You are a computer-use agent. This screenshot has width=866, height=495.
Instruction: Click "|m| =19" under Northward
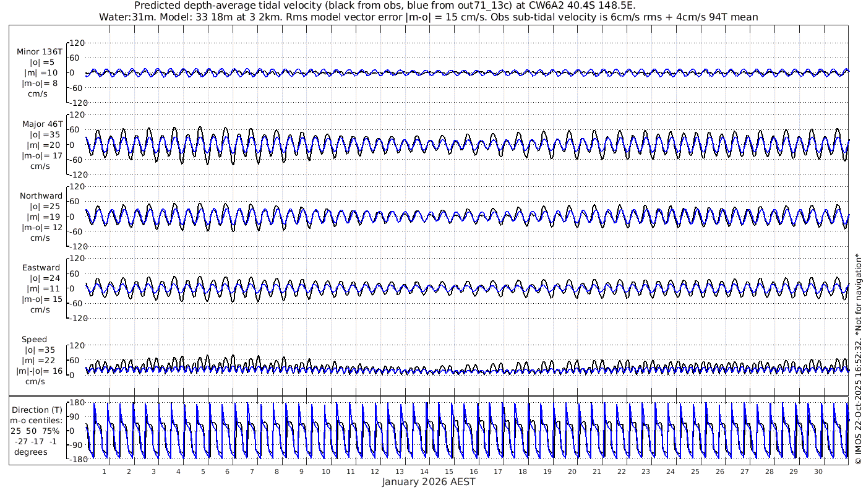tap(45, 217)
